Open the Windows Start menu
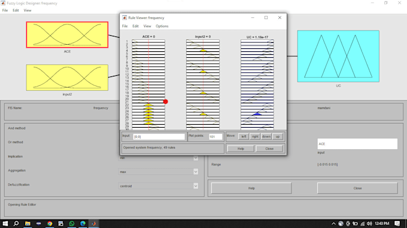Image resolution: width=407 pixels, height=228 pixels. point(5,224)
